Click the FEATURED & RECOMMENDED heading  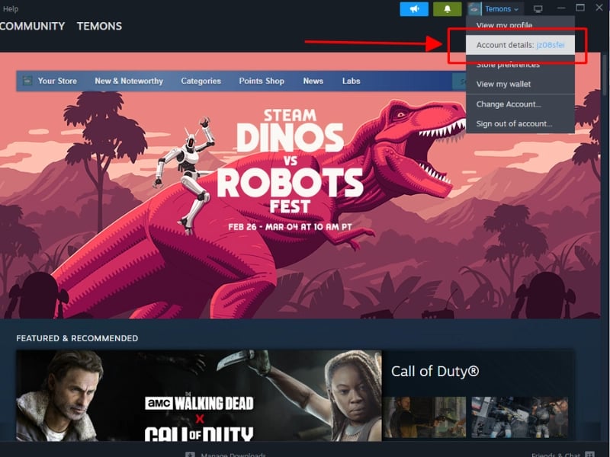(77, 338)
